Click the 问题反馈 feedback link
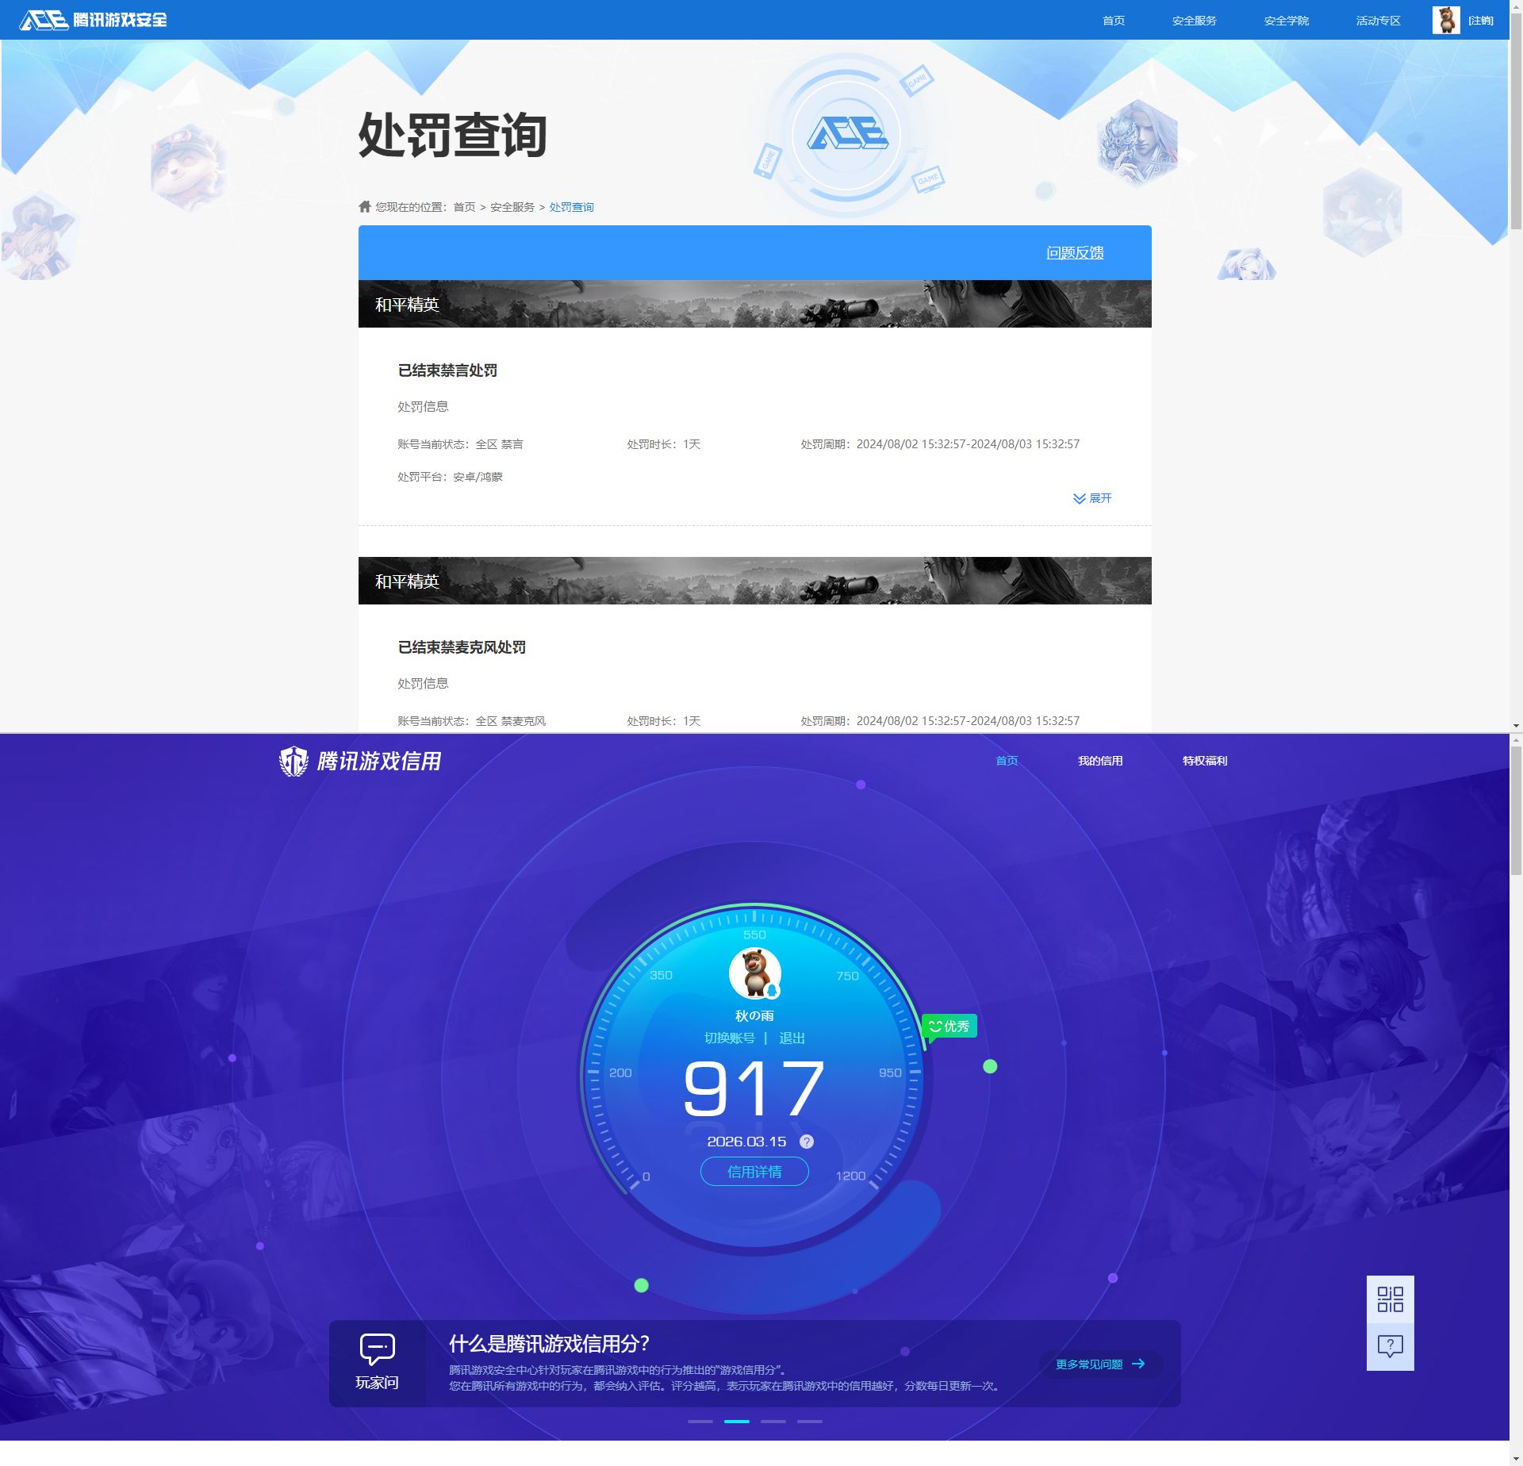The height and width of the screenshot is (1466, 1523). pos(1076,252)
